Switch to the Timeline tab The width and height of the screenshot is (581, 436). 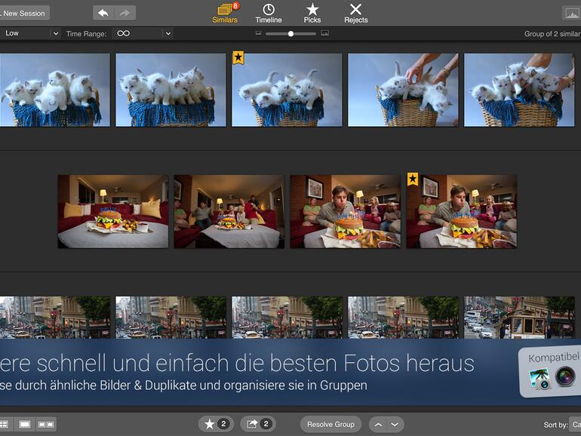[x=269, y=13]
